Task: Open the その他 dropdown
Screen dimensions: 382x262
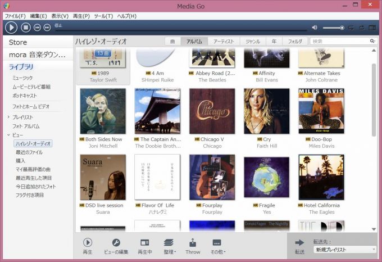Action: [218, 246]
